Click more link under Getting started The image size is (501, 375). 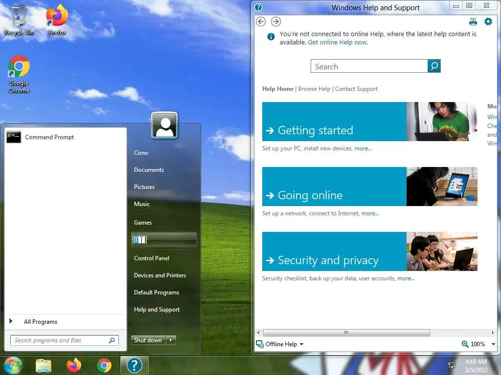point(363,148)
